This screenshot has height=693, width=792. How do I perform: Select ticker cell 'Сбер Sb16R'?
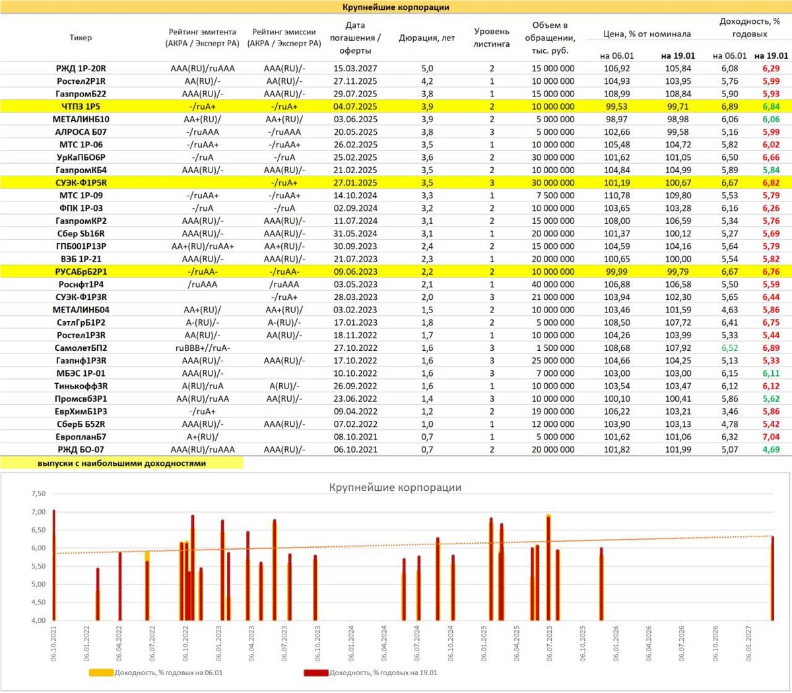[81, 233]
